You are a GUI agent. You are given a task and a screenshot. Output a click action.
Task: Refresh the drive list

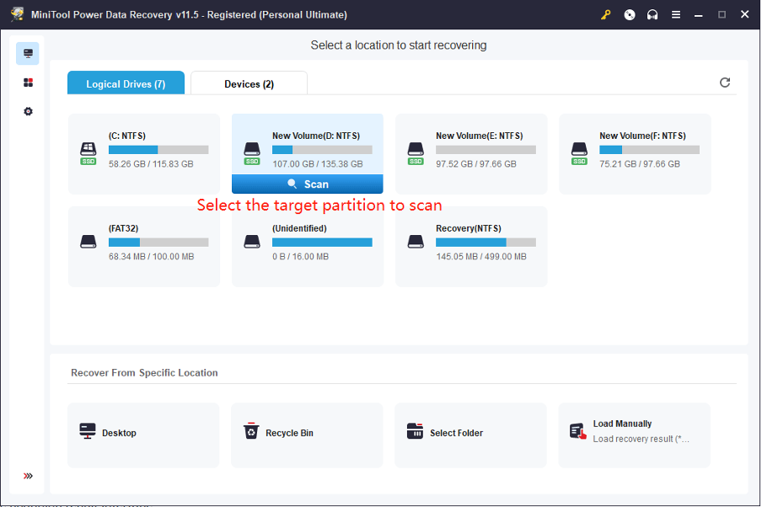(725, 83)
